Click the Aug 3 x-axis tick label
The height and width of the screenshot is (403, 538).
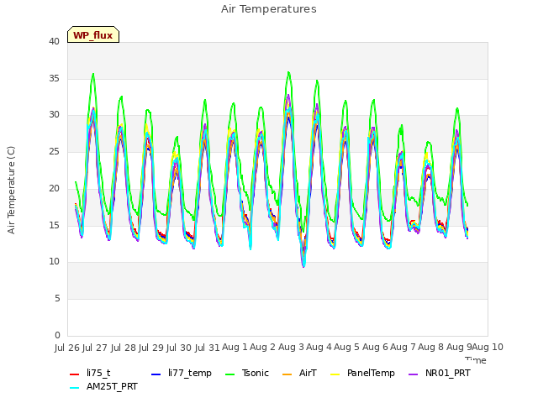[x=291, y=348]
